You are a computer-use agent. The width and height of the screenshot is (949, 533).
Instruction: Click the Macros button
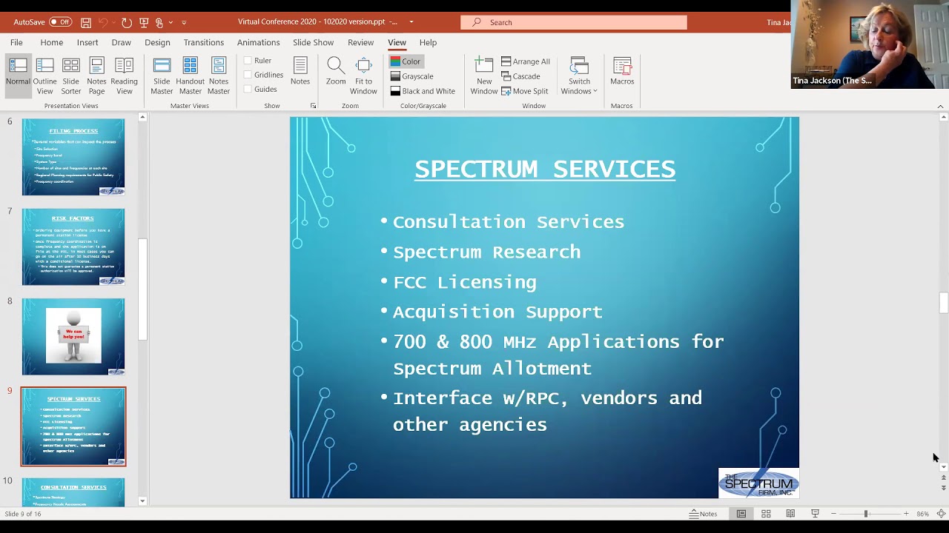coord(622,71)
